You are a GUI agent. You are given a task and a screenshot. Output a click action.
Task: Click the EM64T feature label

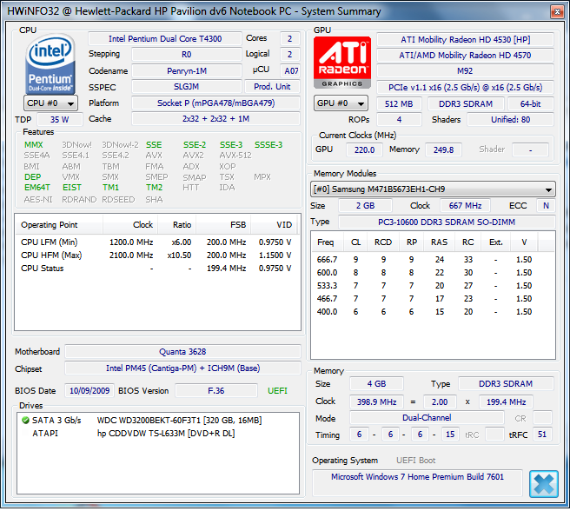[37, 188]
